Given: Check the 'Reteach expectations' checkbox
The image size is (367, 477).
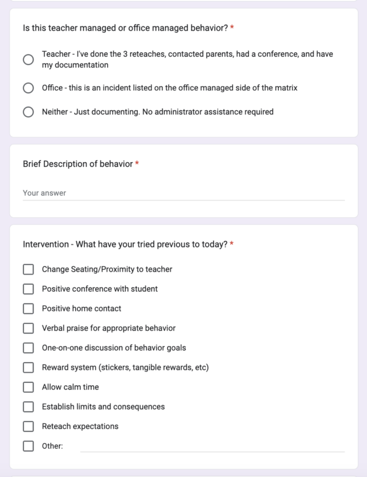Looking at the screenshot, I should (28, 426).
